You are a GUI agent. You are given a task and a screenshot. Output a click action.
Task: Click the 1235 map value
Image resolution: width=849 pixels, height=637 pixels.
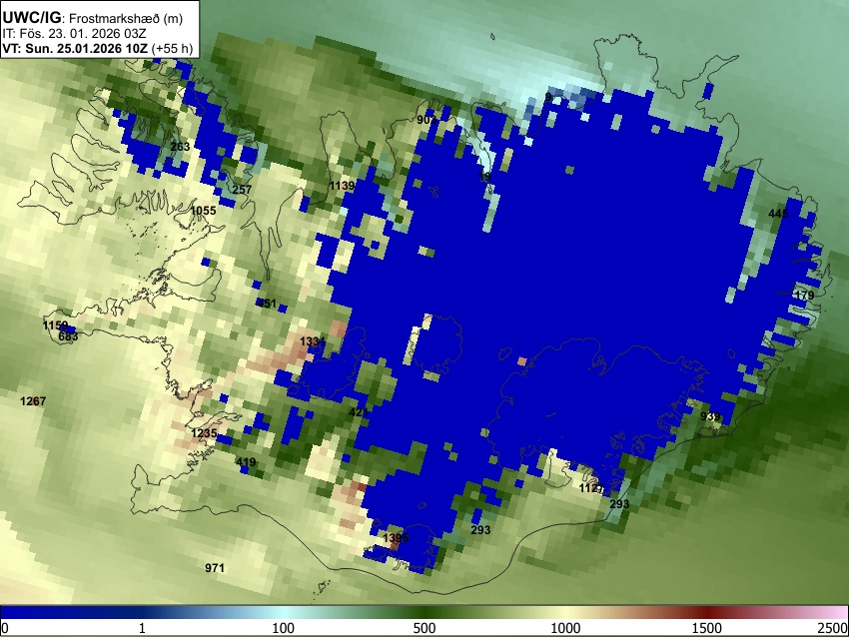tap(204, 433)
